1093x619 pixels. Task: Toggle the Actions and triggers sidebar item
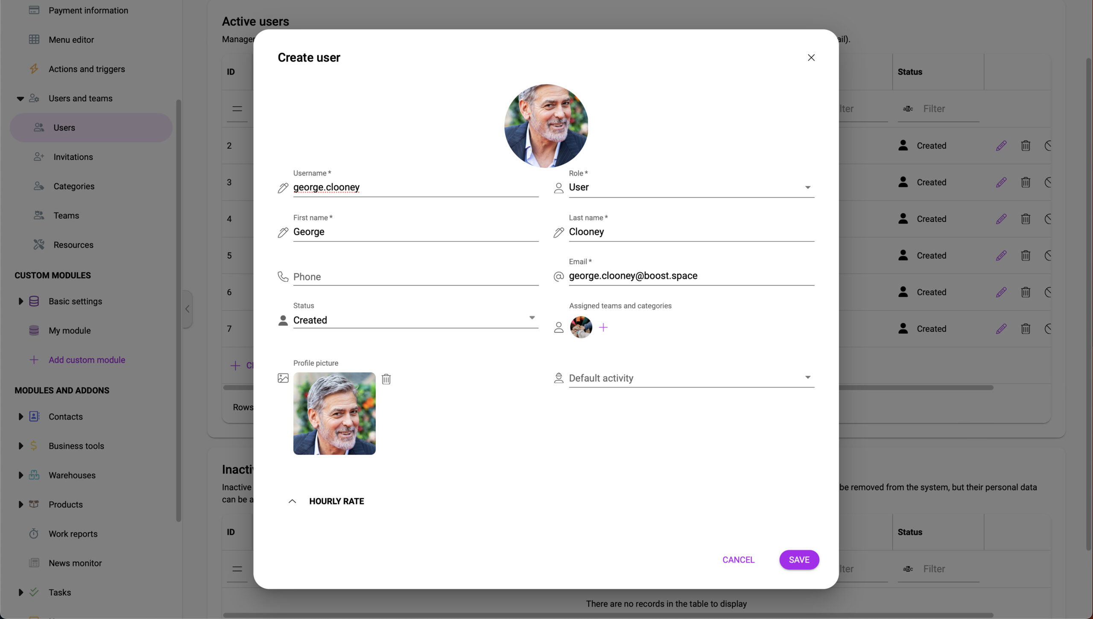[86, 69]
